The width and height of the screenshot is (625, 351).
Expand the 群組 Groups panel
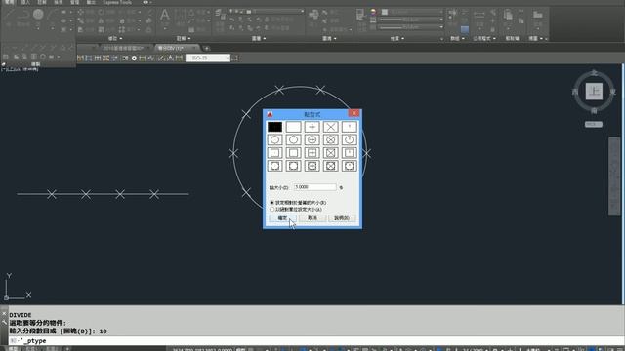point(457,39)
